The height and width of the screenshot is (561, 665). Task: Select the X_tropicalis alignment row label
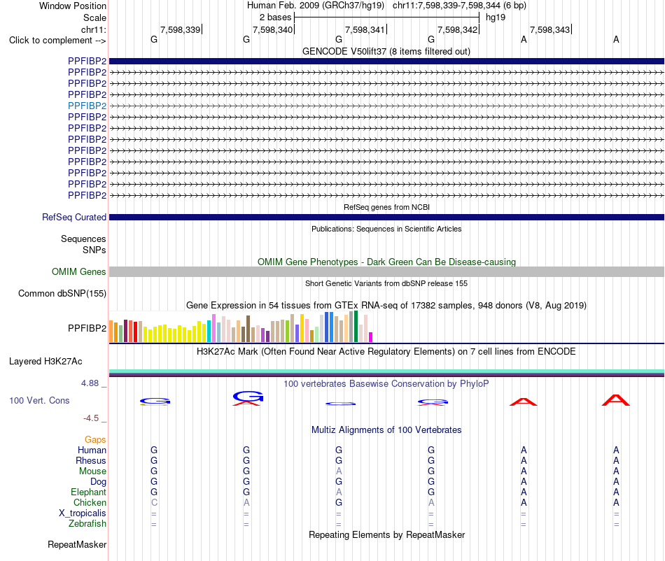(x=83, y=513)
